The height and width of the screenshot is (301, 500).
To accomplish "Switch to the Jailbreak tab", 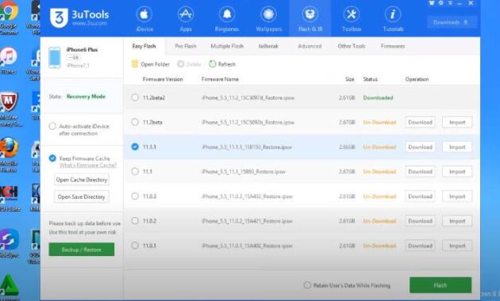I will tap(268, 46).
